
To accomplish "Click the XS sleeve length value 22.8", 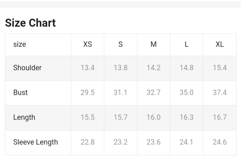I will [87, 142].
